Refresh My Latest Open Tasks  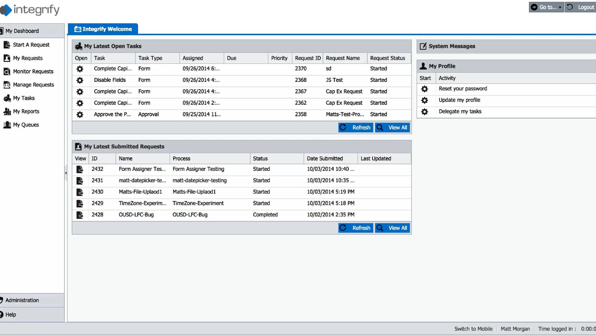356,127
